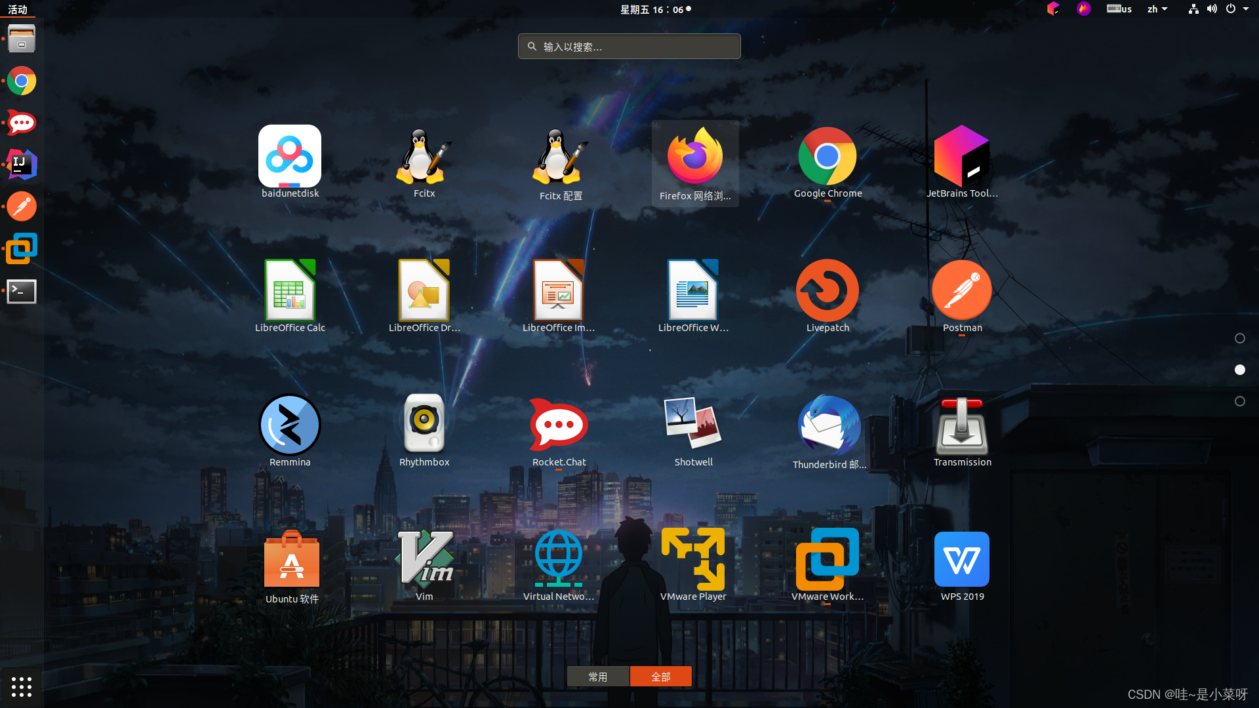Launch WPS 2019 office suite
The image size is (1259, 708).
[x=961, y=560]
